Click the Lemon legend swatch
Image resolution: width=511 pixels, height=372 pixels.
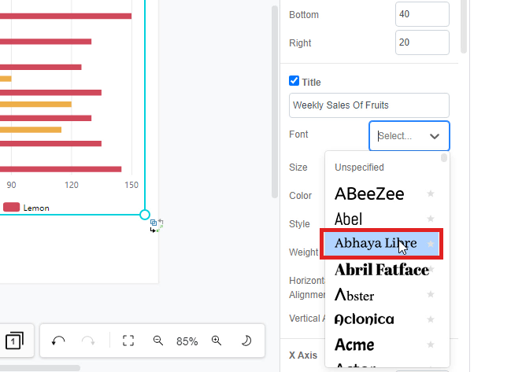[x=12, y=208]
